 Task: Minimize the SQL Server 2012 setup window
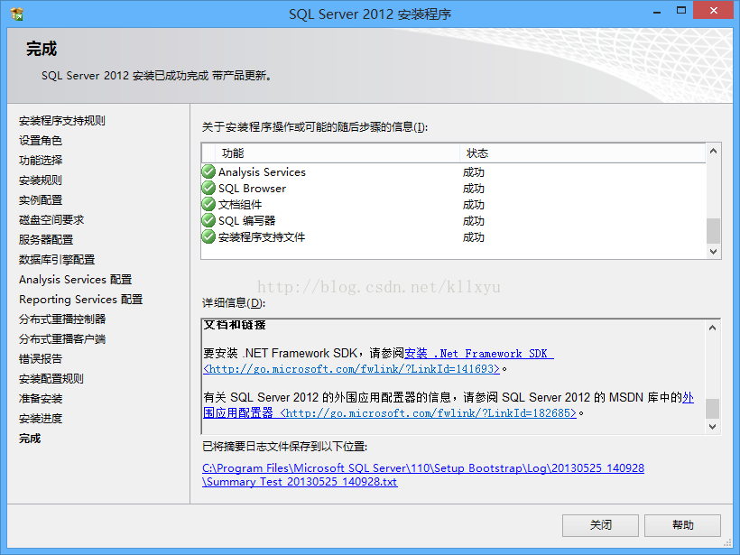coord(656,12)
